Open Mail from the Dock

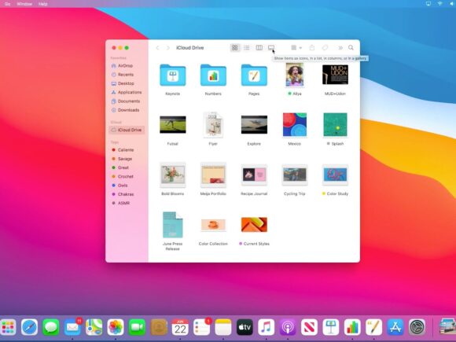click(x=72, y=327)
